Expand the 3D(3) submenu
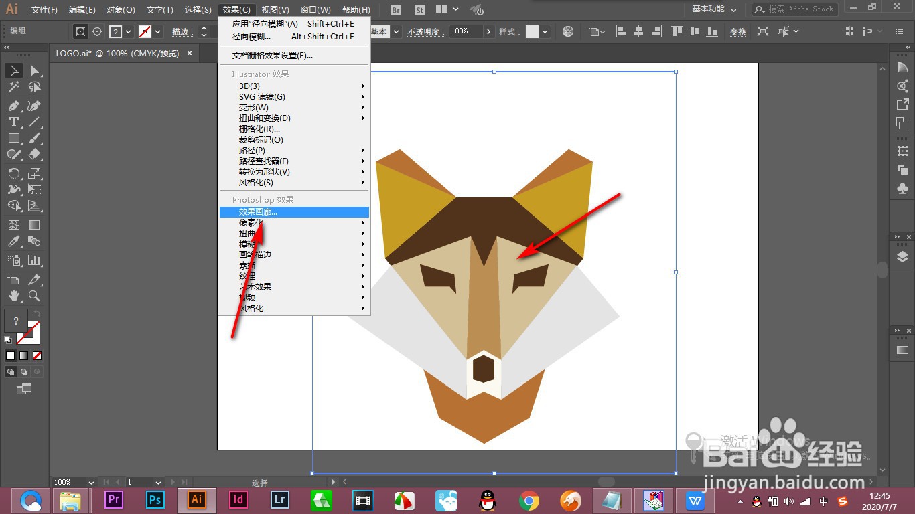 tap(295, 86)
